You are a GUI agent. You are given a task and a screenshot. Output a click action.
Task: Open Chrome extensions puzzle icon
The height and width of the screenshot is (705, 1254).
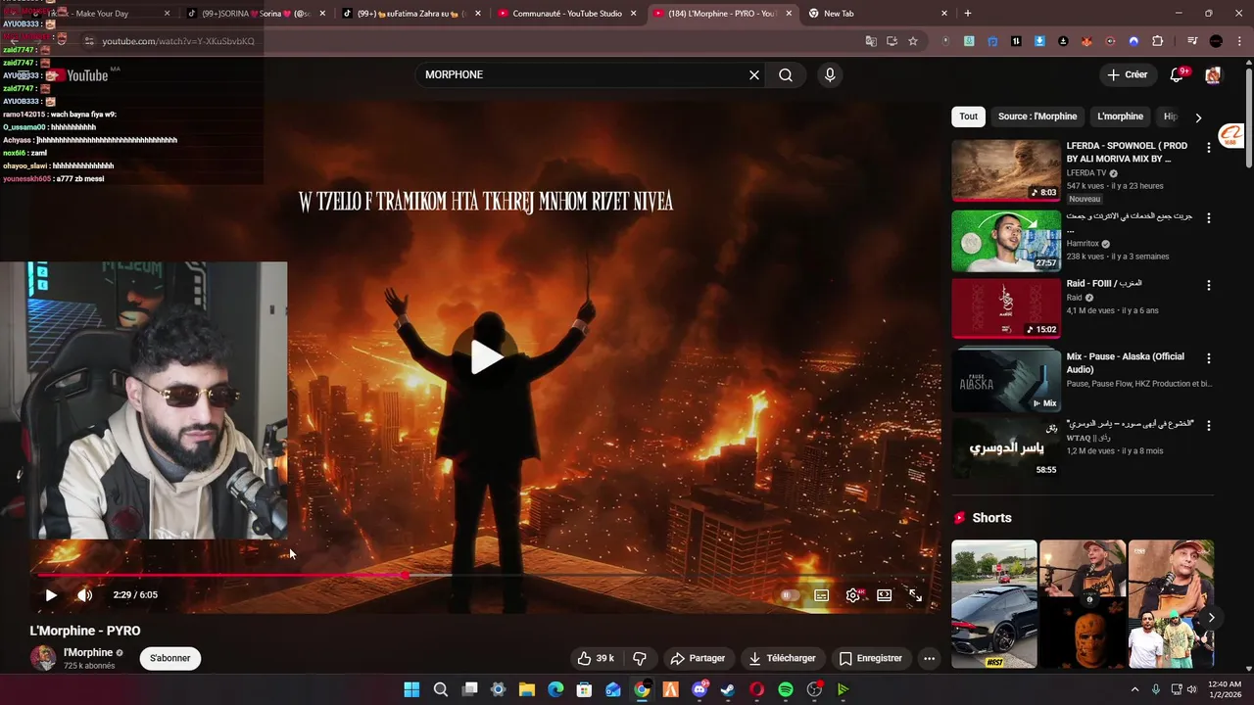coord(1158,41)
